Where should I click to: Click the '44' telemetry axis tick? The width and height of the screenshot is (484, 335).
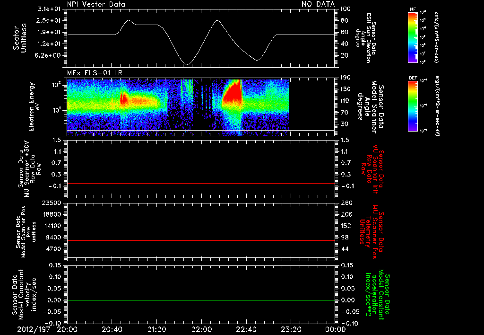(344, 249)
